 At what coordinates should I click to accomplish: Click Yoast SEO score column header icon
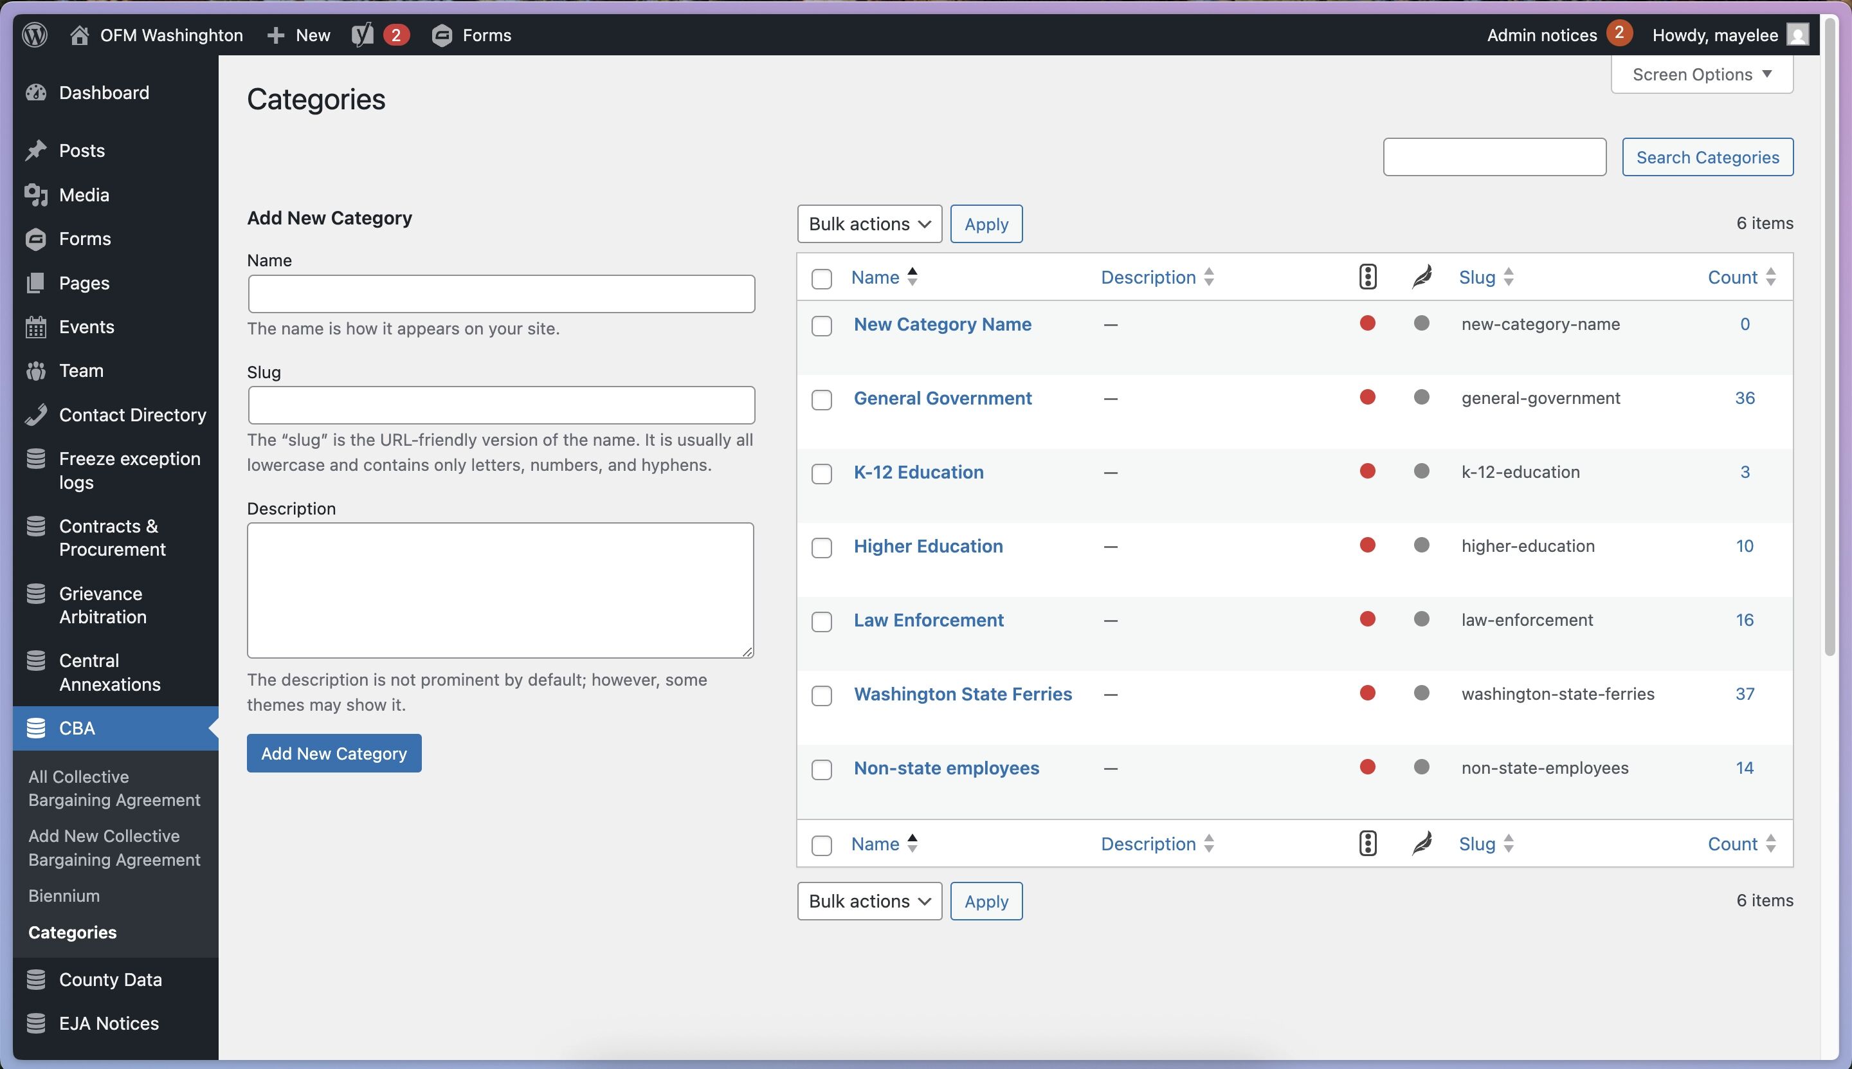click(1366, 277)
